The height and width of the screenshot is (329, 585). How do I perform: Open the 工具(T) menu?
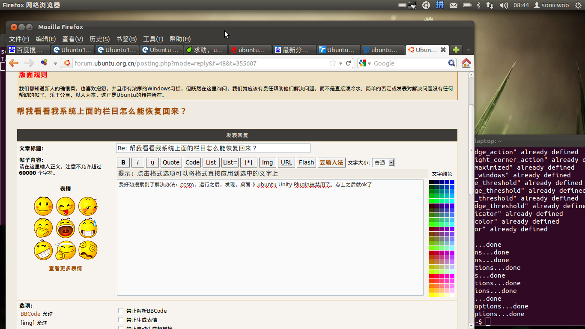point(153,39)
